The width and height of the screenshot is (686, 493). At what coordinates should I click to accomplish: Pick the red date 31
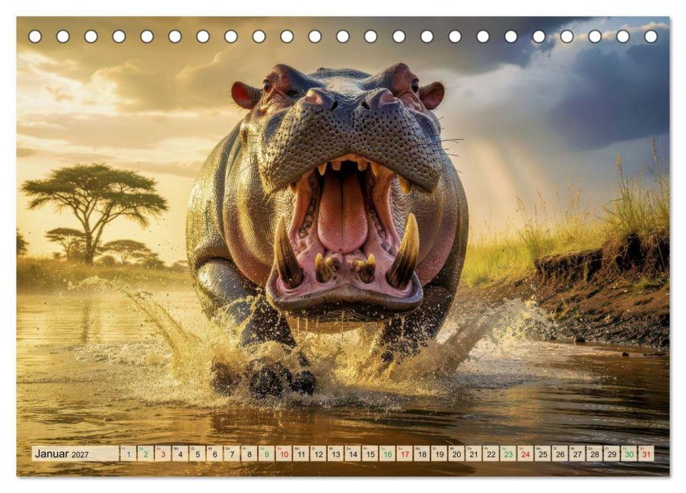[x=646, y=453]
